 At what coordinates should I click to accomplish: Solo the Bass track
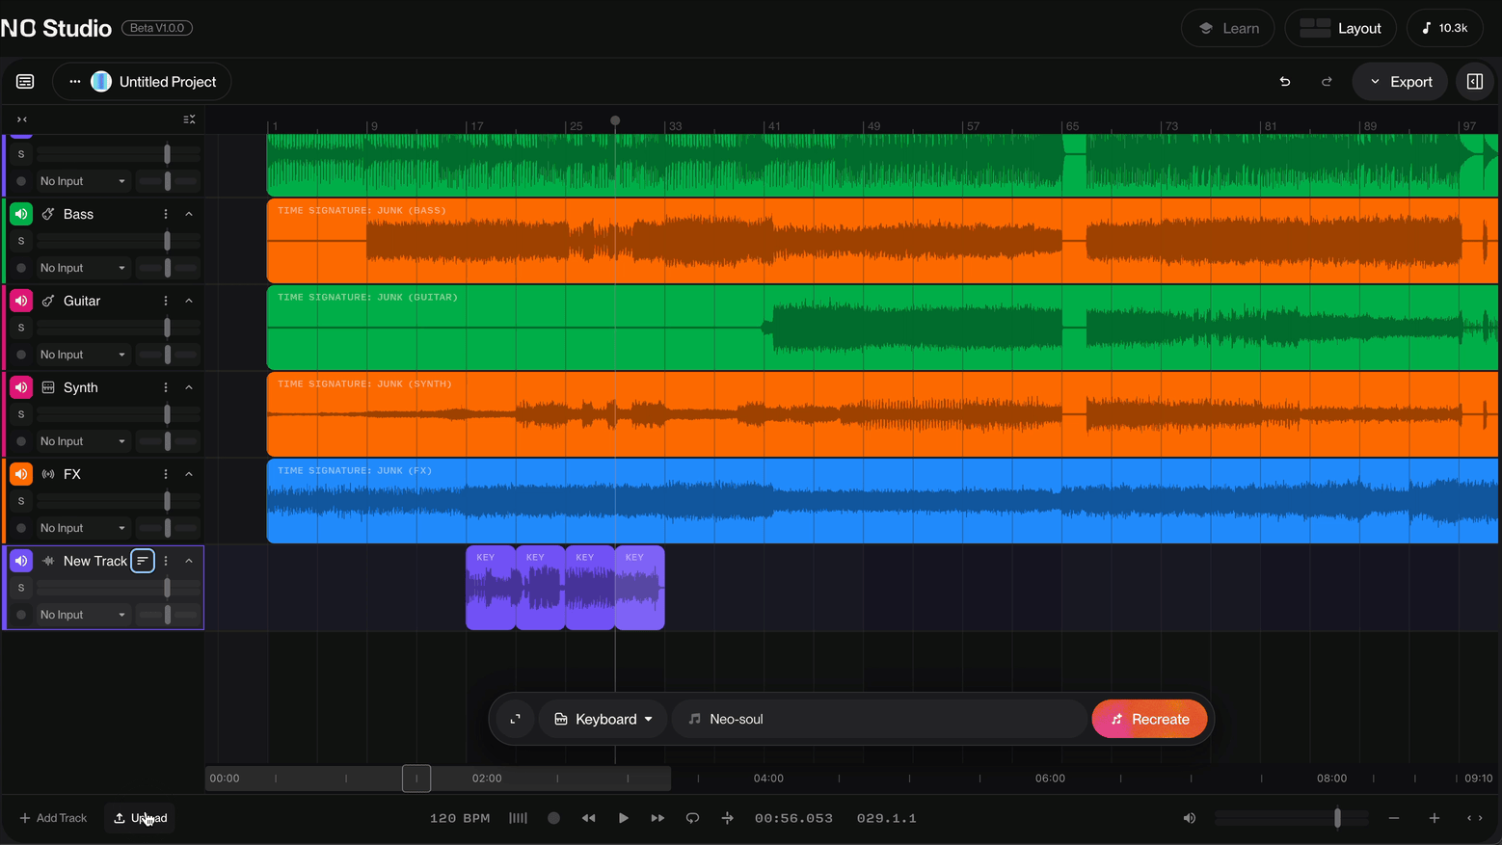pos(21,241)
